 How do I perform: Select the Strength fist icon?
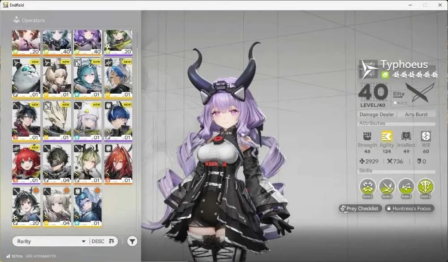click(367, 136)
